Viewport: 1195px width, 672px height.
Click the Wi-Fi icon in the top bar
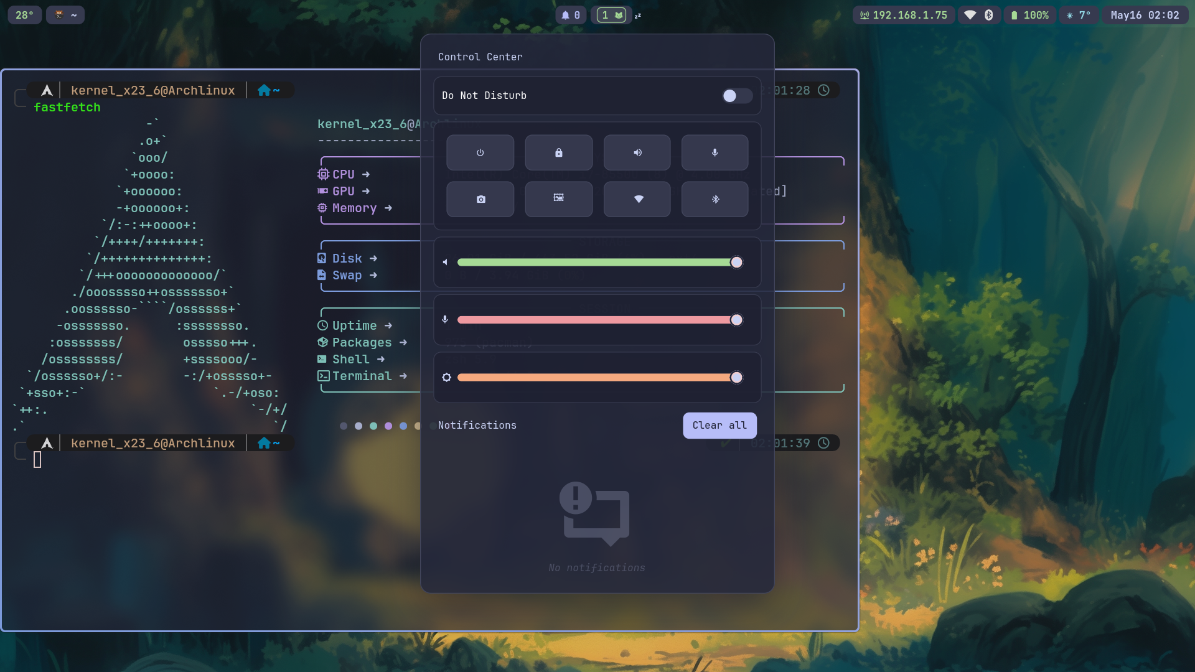tap(970, 15)
